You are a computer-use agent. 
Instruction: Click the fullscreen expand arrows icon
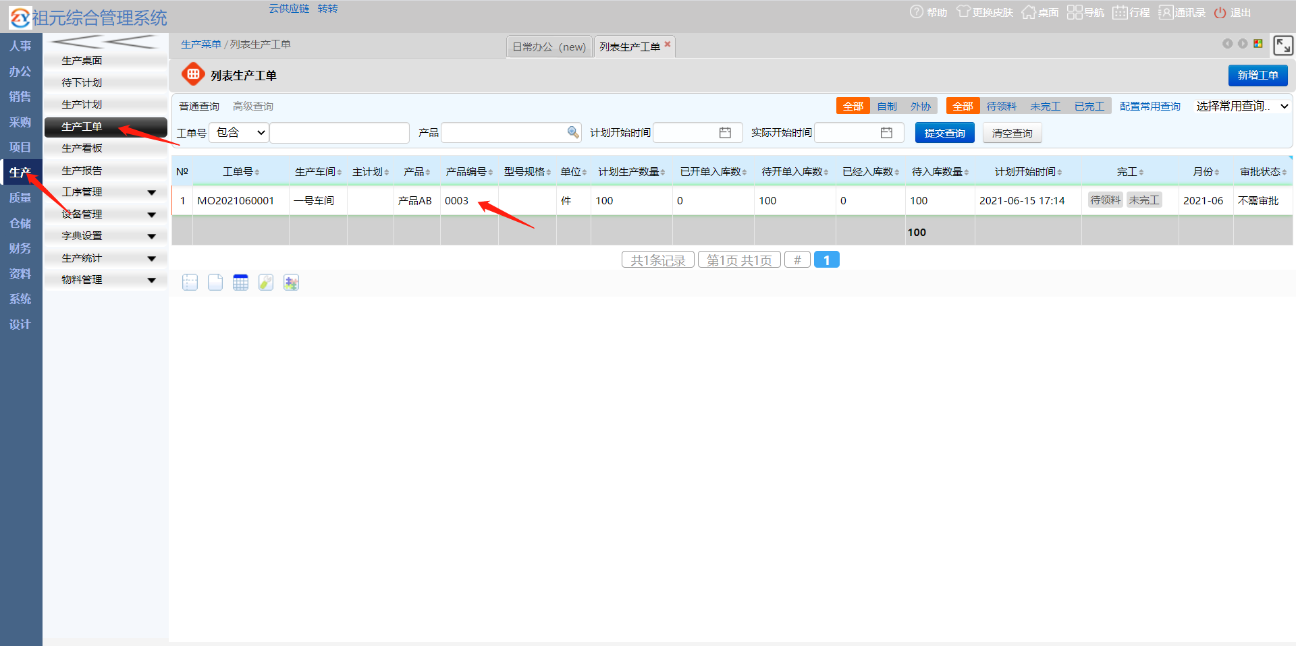click(1282, 45)
